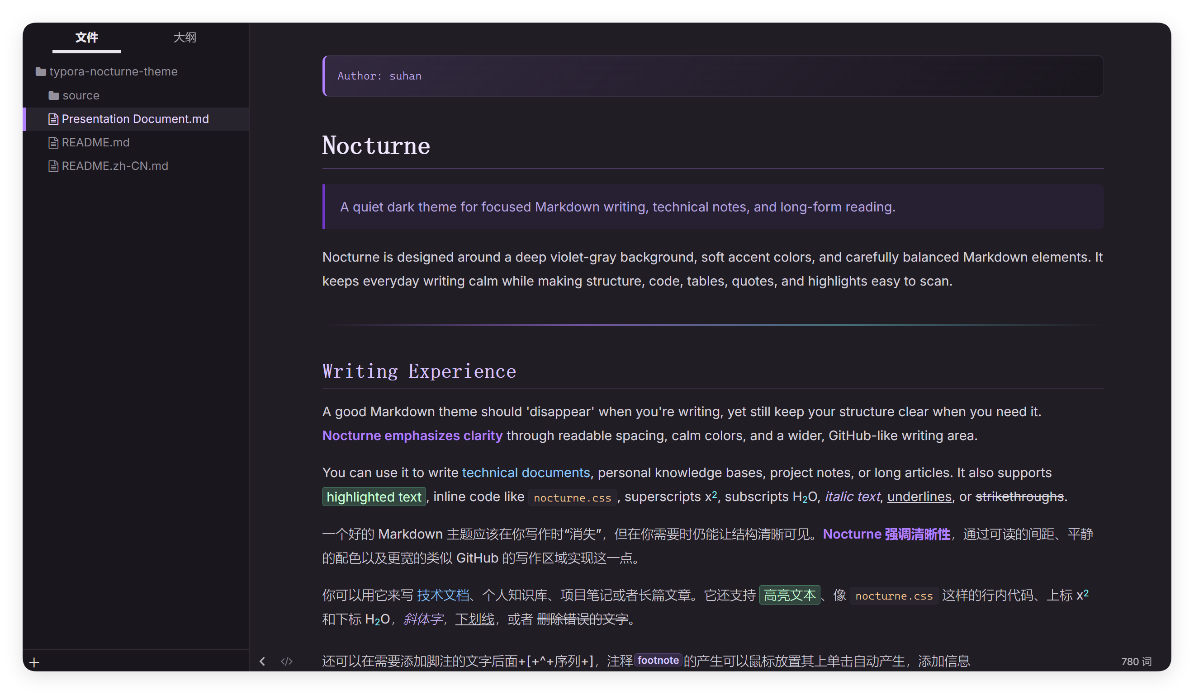Collapse the sidebar with the left chevron
Viewport: 1194px width, 694px height.
[262, 661]
